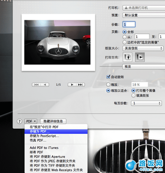The image size is (165, 173).
Task: Choose 将 PDF 存储到 Aperture
Action: click(x=56, y=157)
